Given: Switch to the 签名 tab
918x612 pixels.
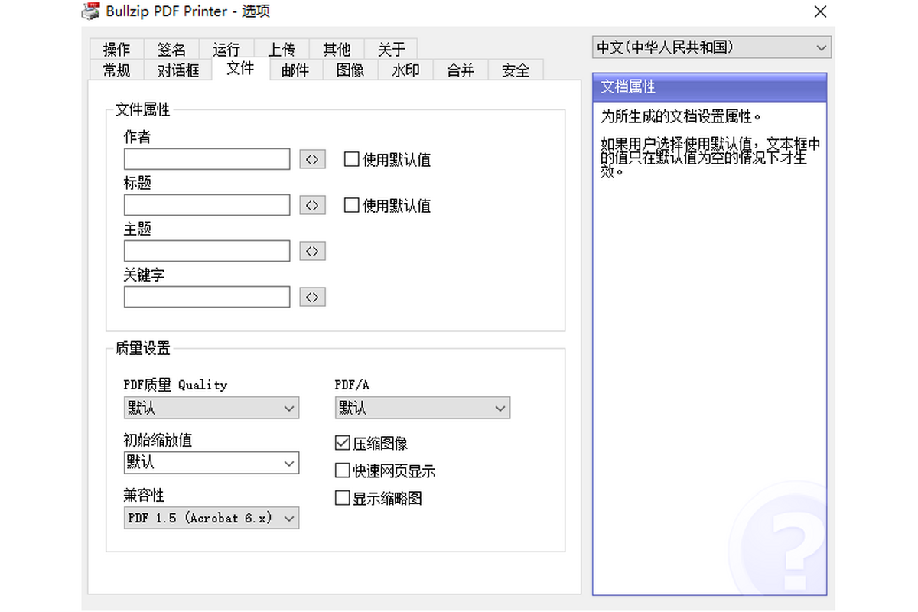Looking at the screenshot, I should (171, 49).
